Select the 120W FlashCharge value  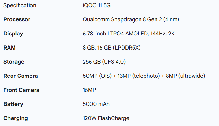coord(106,118)
